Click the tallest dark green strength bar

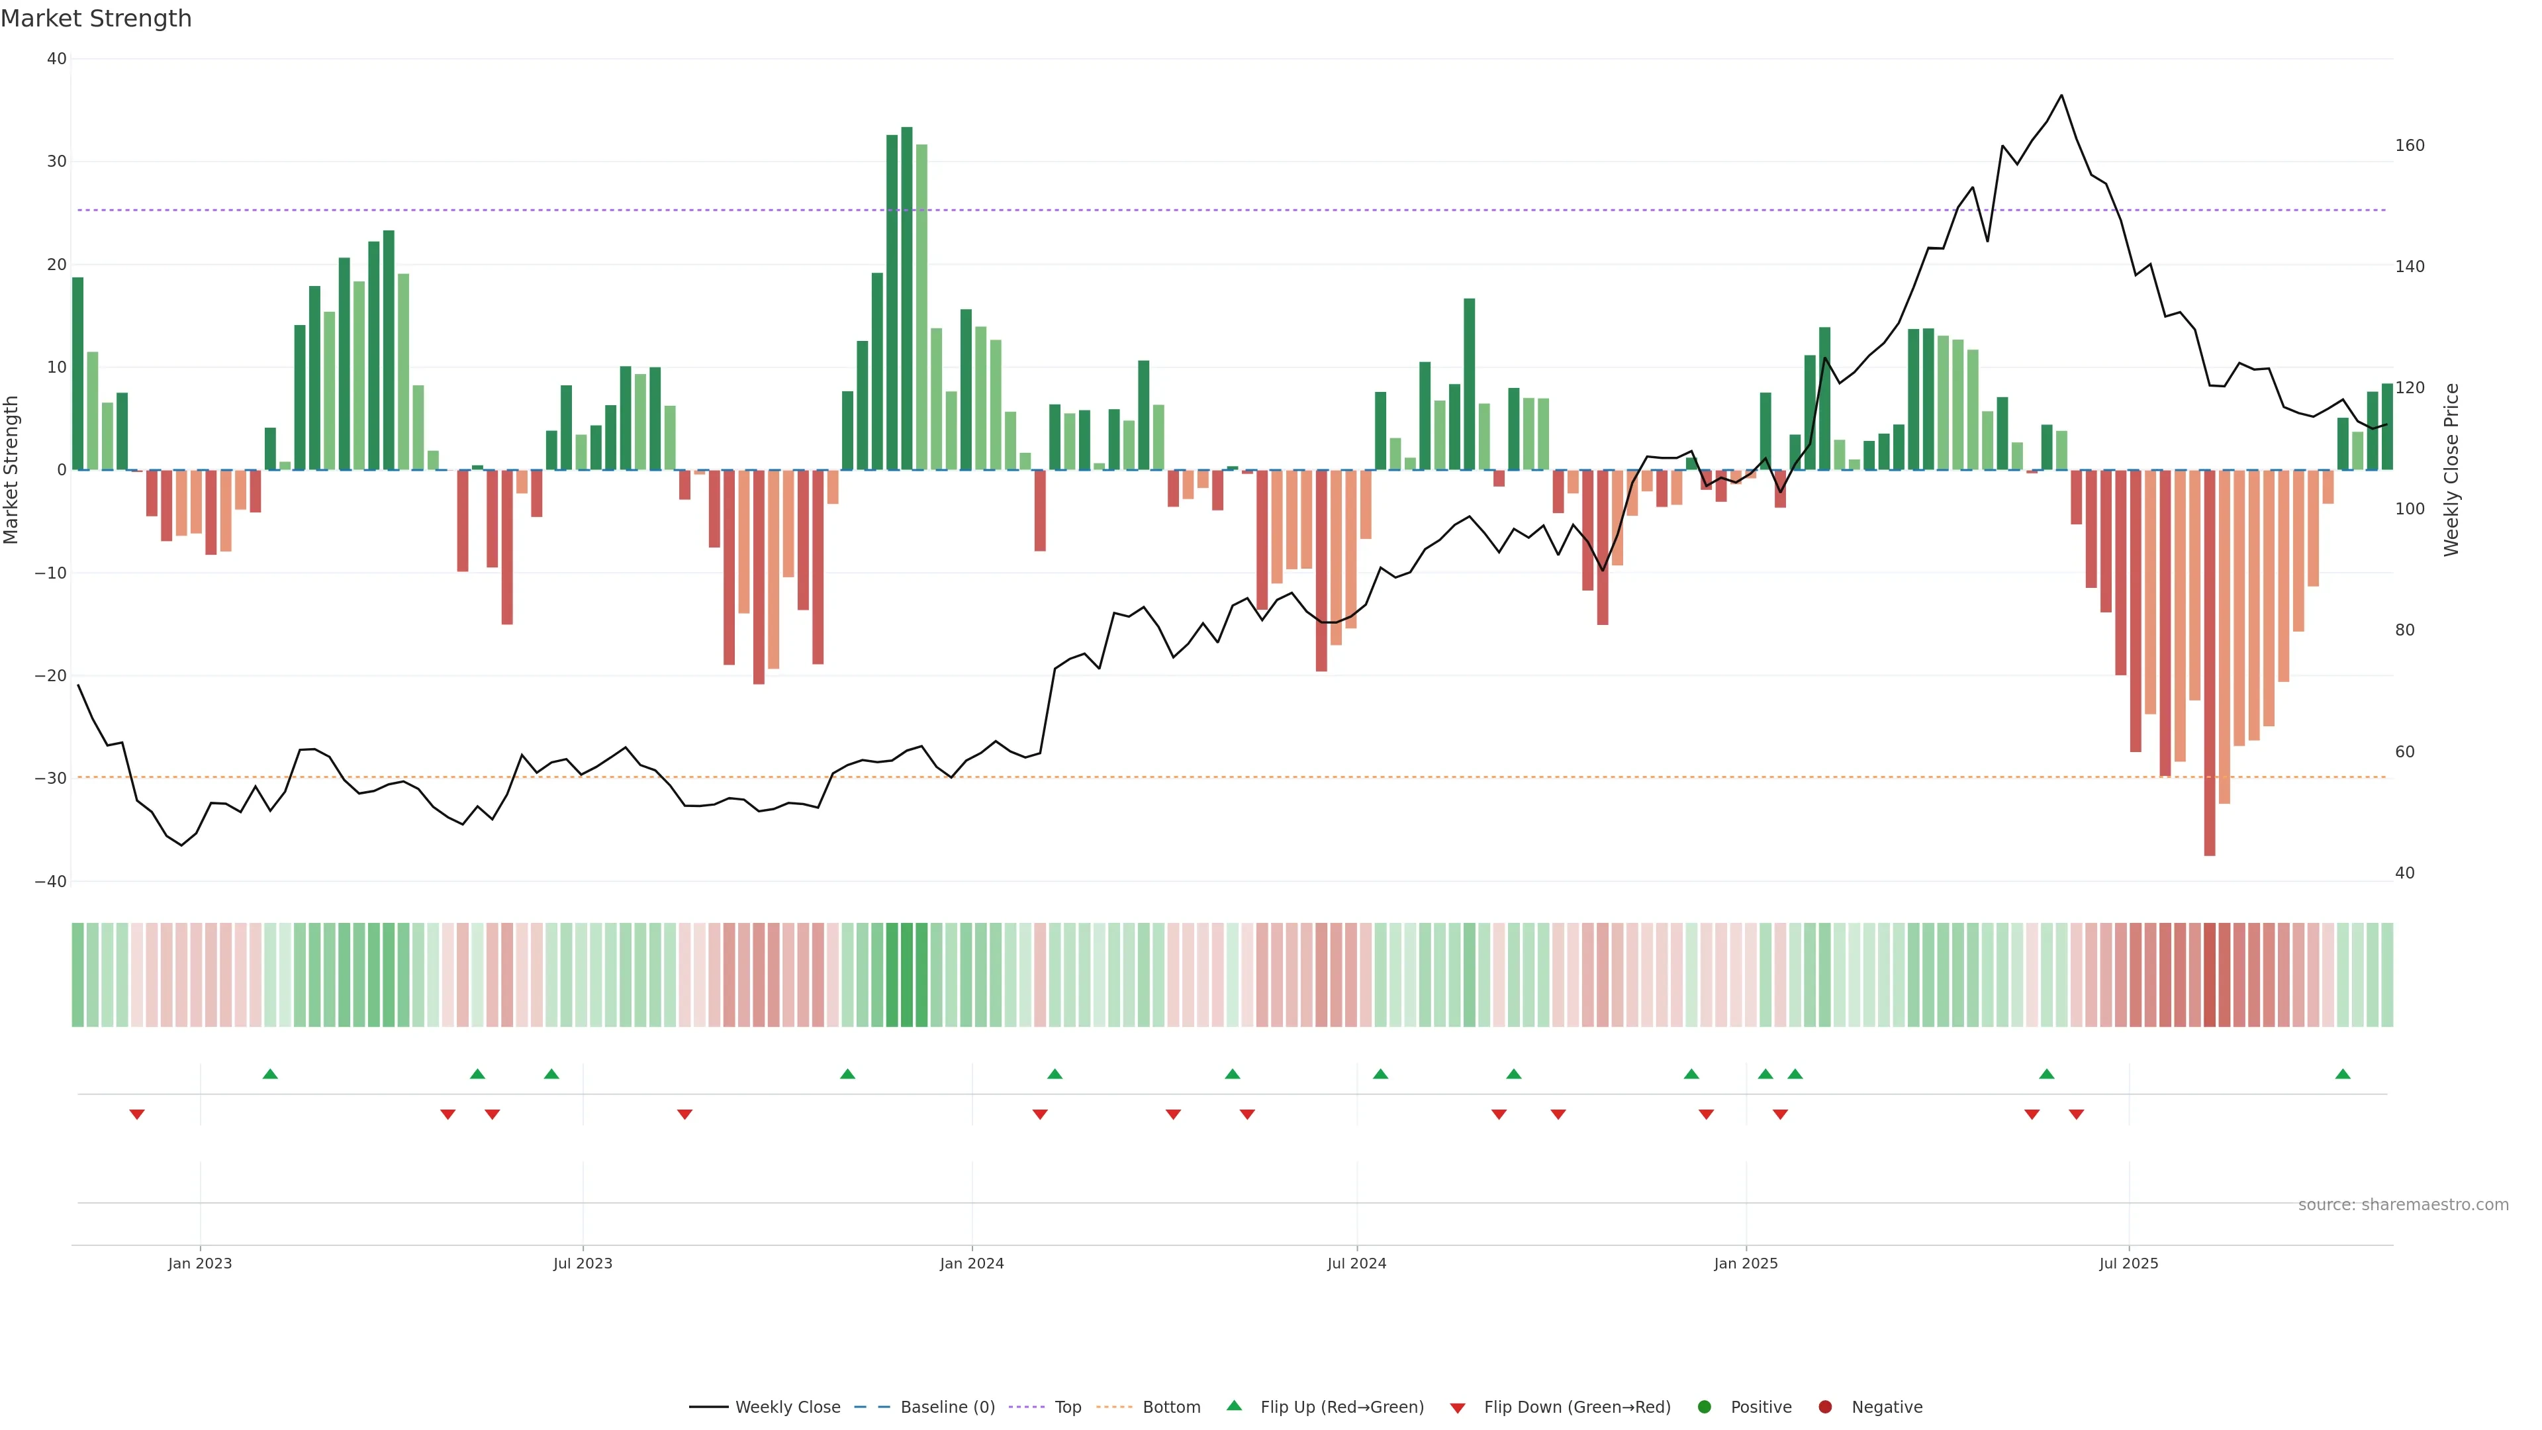coord(907,296)
